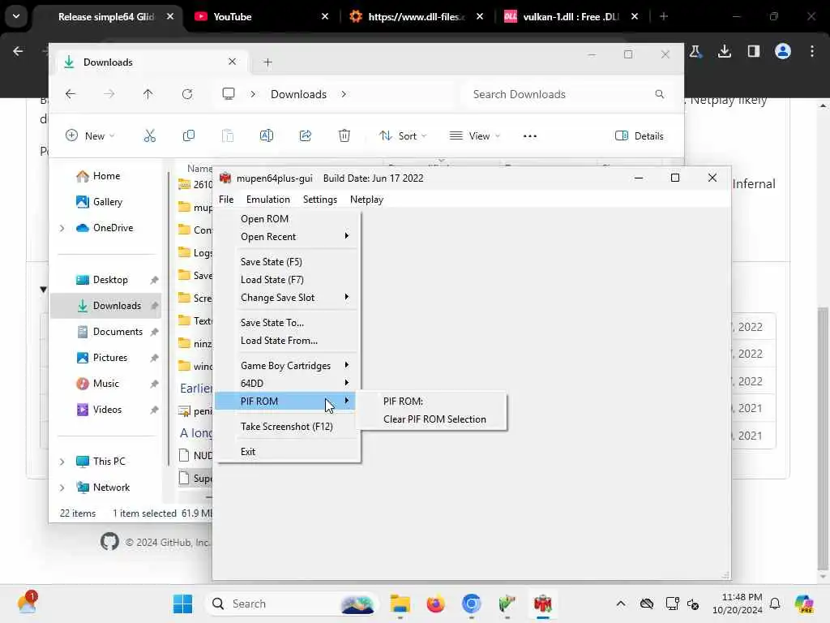Viewport: 830px width, 623px height.
Task: Open the browser downloads icon
Action: click(725, 51)
